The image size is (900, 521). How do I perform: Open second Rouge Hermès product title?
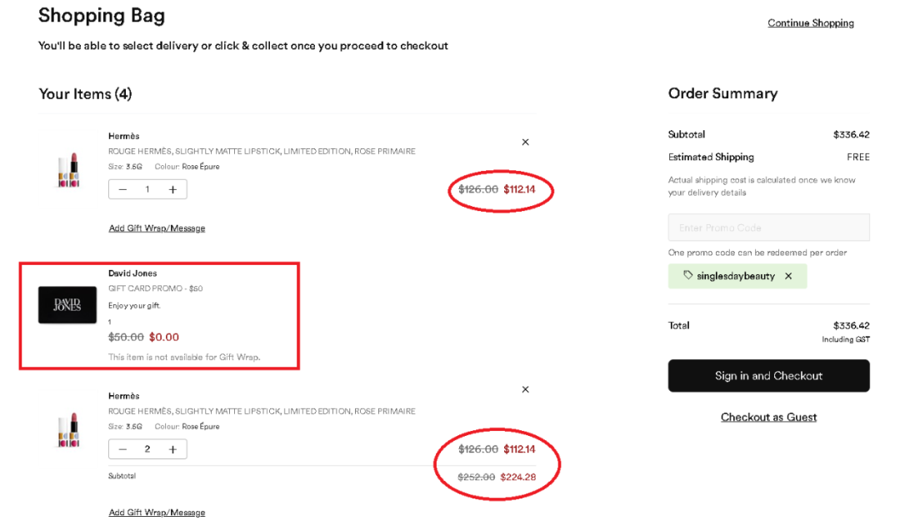tap(262, 411)
